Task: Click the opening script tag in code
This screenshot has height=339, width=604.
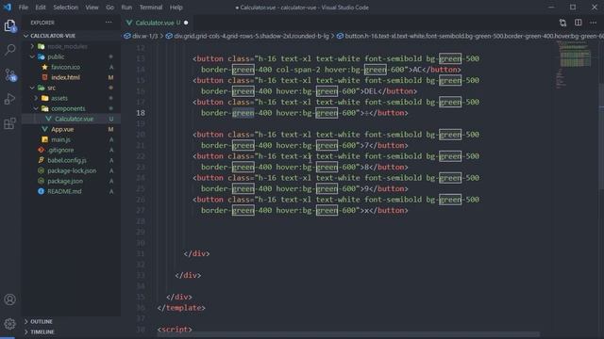Action: coord(175,330)
